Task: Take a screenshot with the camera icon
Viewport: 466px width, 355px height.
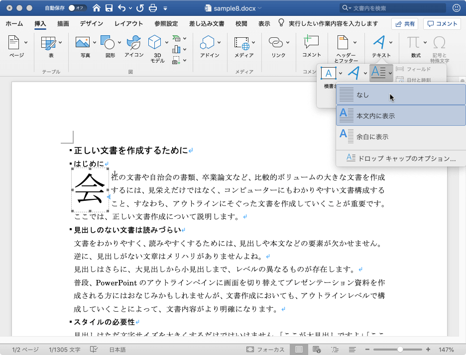Action: tap(176, 60)
